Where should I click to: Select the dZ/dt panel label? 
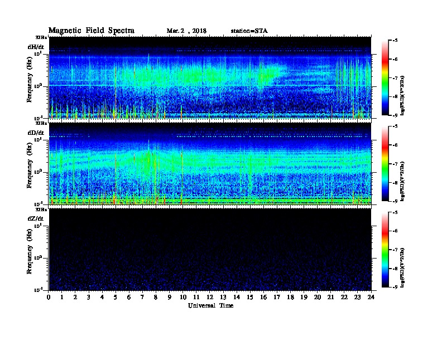point(36,218)
